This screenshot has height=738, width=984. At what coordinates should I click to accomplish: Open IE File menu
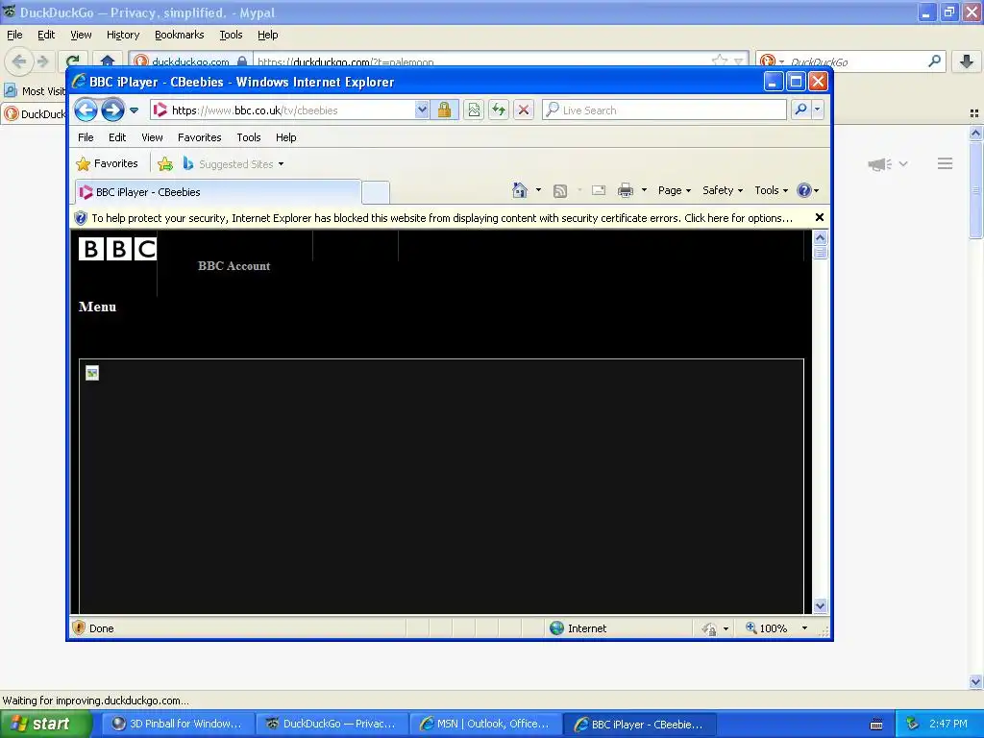[x=86, y=137]
